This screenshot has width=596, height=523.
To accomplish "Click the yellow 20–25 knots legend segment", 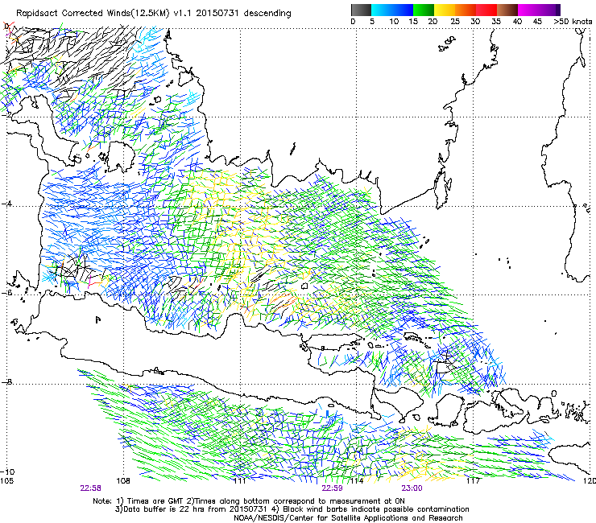I will pos(445,10).
